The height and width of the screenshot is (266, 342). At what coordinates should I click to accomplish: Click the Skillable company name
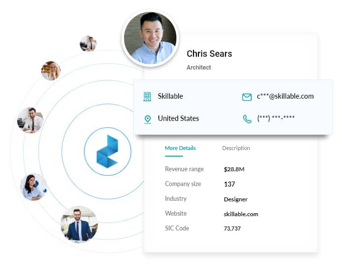click(170, 96)
